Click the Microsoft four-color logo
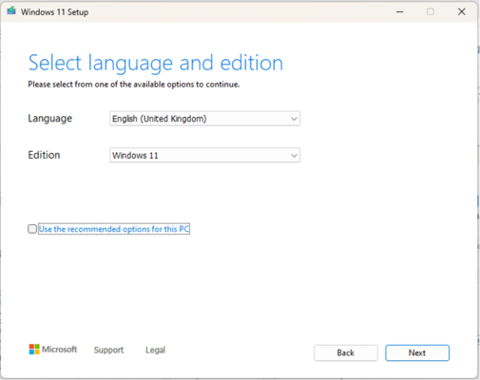 [x=34, y=350]
